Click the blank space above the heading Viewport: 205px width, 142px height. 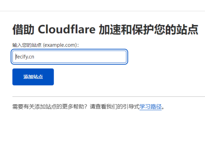(102, 18)
